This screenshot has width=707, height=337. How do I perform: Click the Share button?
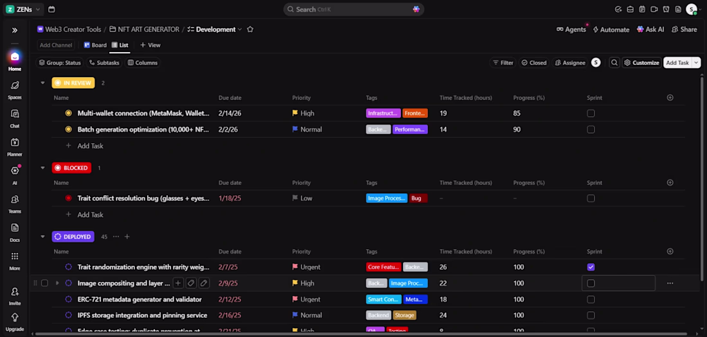pyautogui.click(x=684, y=30)
